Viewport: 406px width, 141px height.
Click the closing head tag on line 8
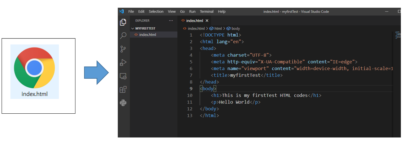[x=209, y=82]
